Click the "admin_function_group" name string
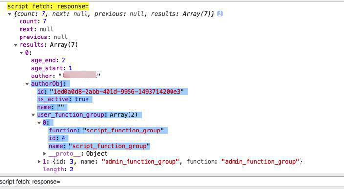 (140, 162)
